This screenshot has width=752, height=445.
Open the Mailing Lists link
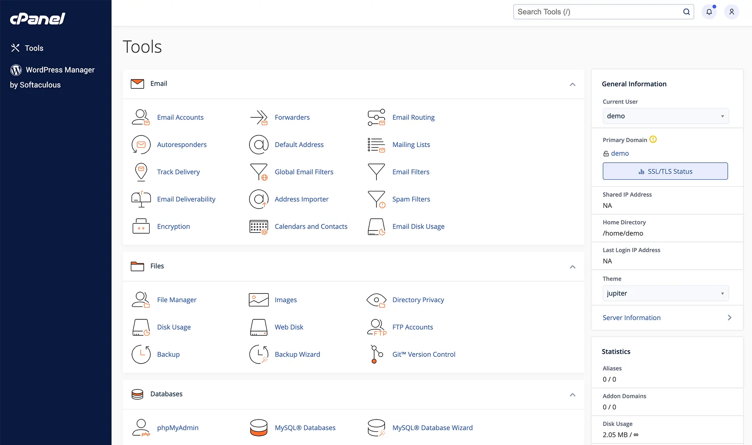pyautogui.click(x=411, y=144)
